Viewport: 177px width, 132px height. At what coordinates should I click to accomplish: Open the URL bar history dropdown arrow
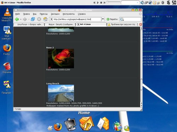tap(103, 19)
